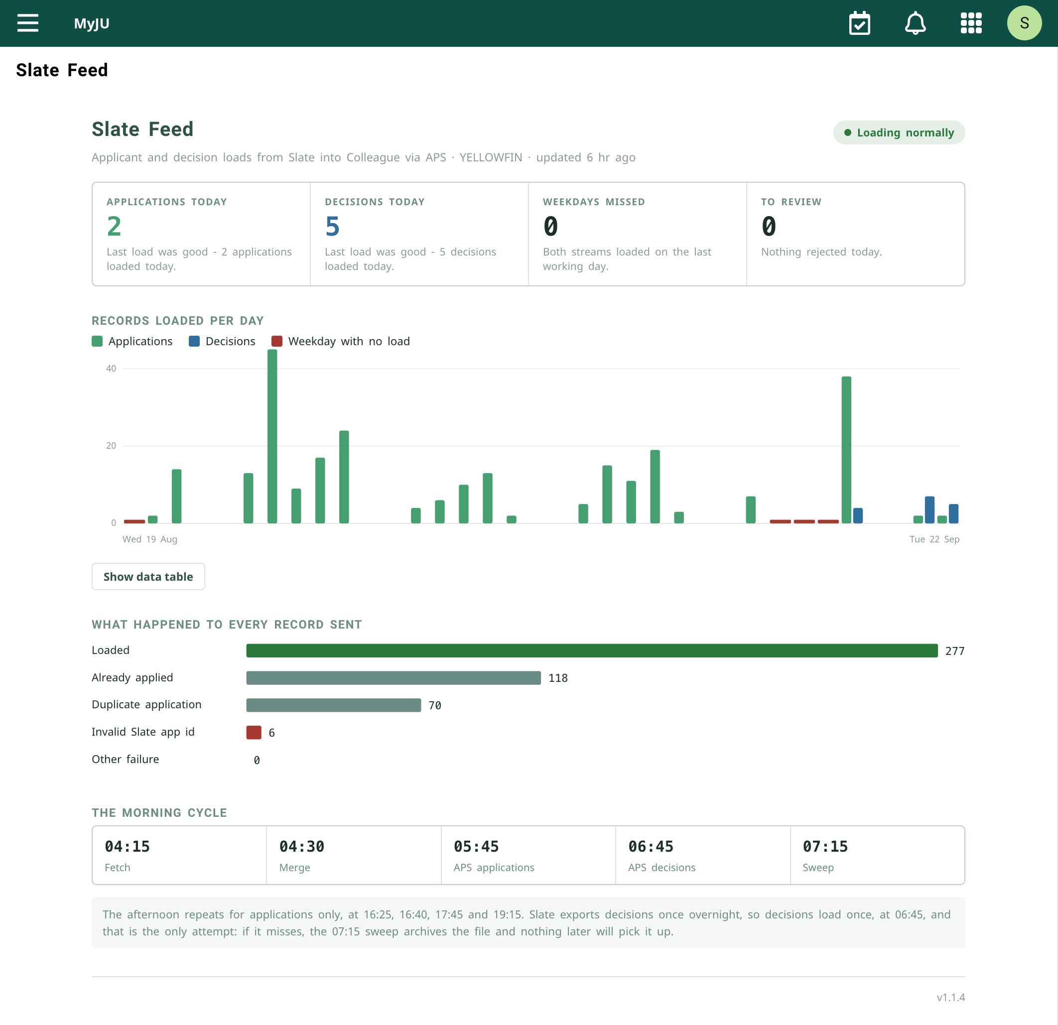Select the Applications Today card
Viewport: 1058px width, 1025px height.
click(x=201, y=234)
